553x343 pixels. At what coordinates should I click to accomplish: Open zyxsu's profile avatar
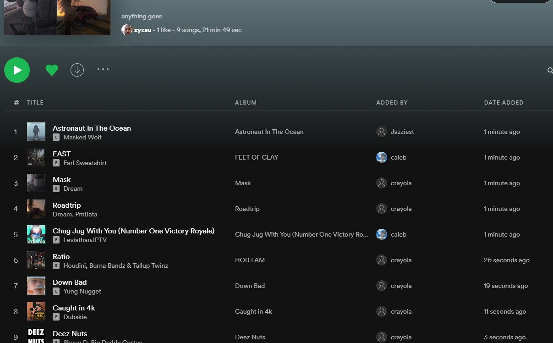pyautogui.click(x=127, y=30)
